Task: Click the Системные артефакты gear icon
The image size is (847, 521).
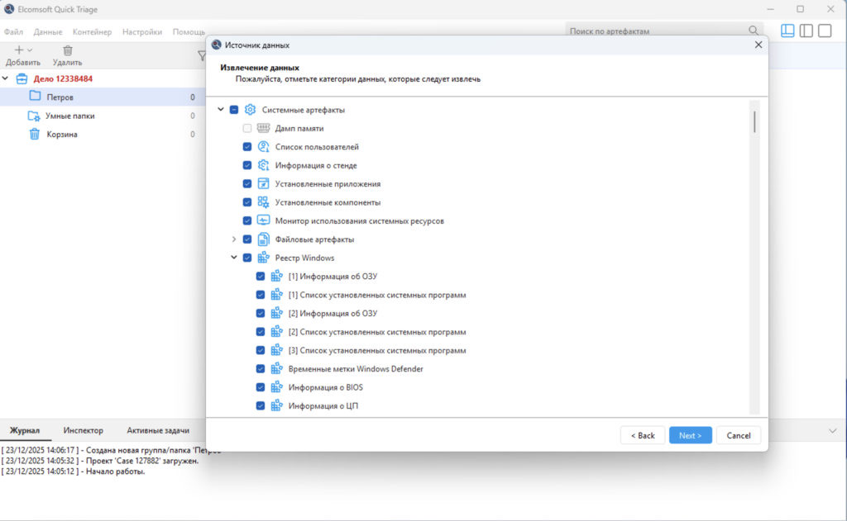Action: pos(250,110)
